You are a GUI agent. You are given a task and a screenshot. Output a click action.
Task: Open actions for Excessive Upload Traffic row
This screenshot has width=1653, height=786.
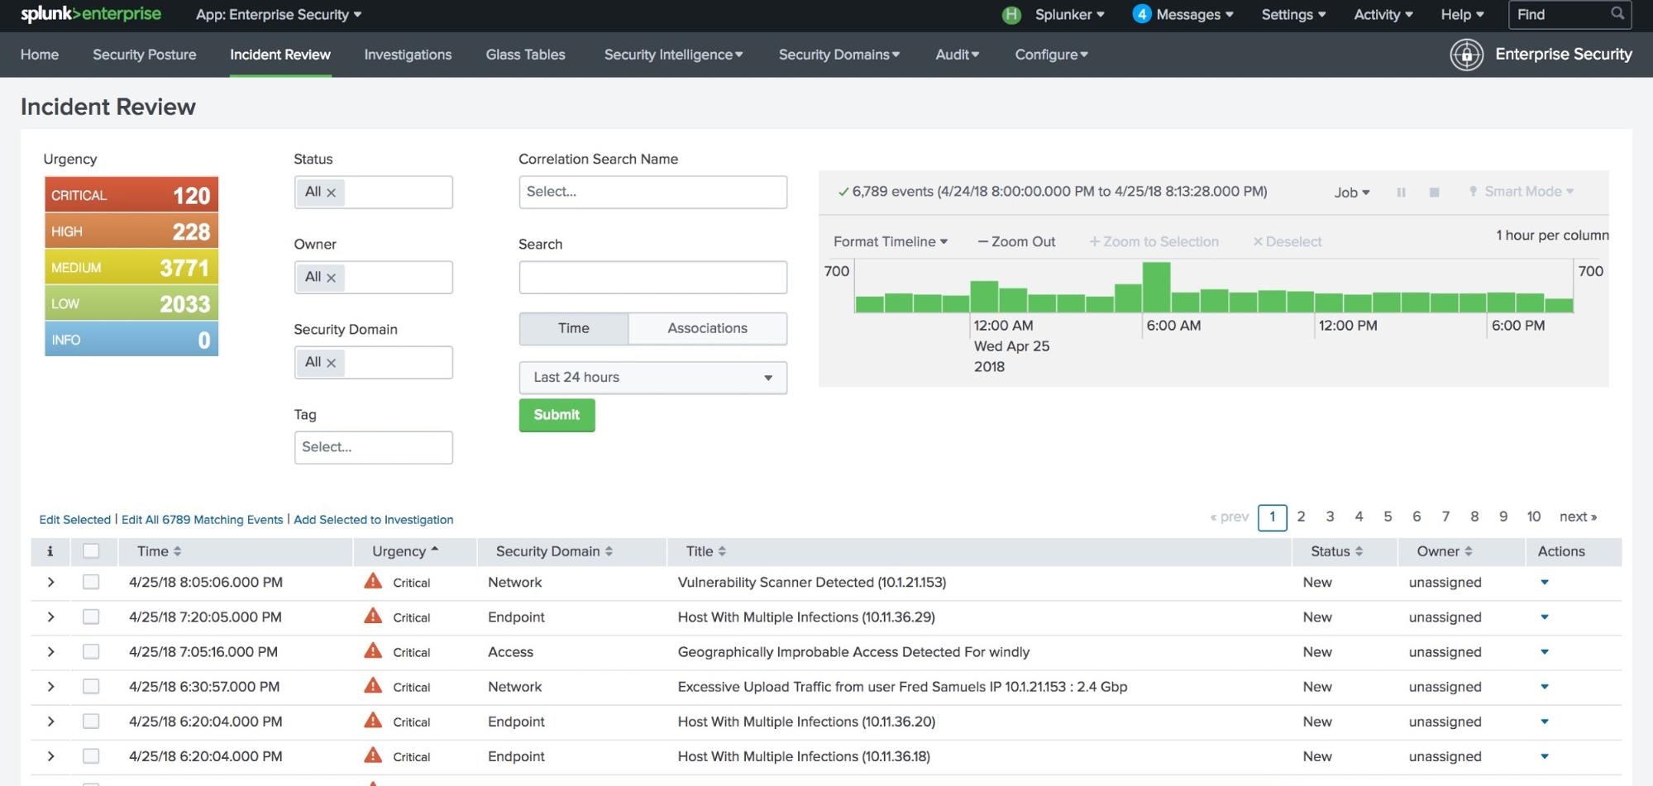1544,686
